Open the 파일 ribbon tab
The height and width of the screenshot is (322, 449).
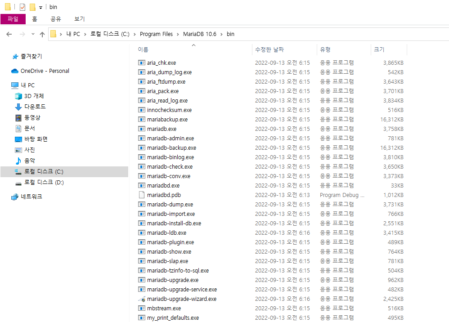13,19
